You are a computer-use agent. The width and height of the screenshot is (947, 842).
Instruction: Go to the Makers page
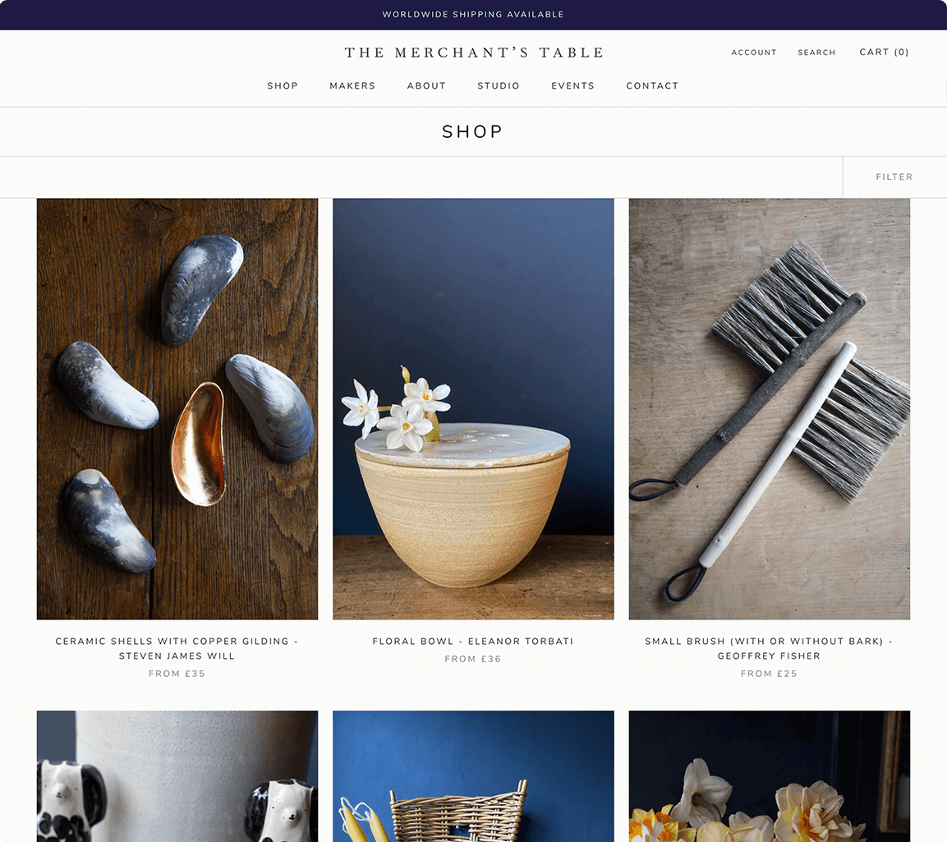click(x=352, y=85)
